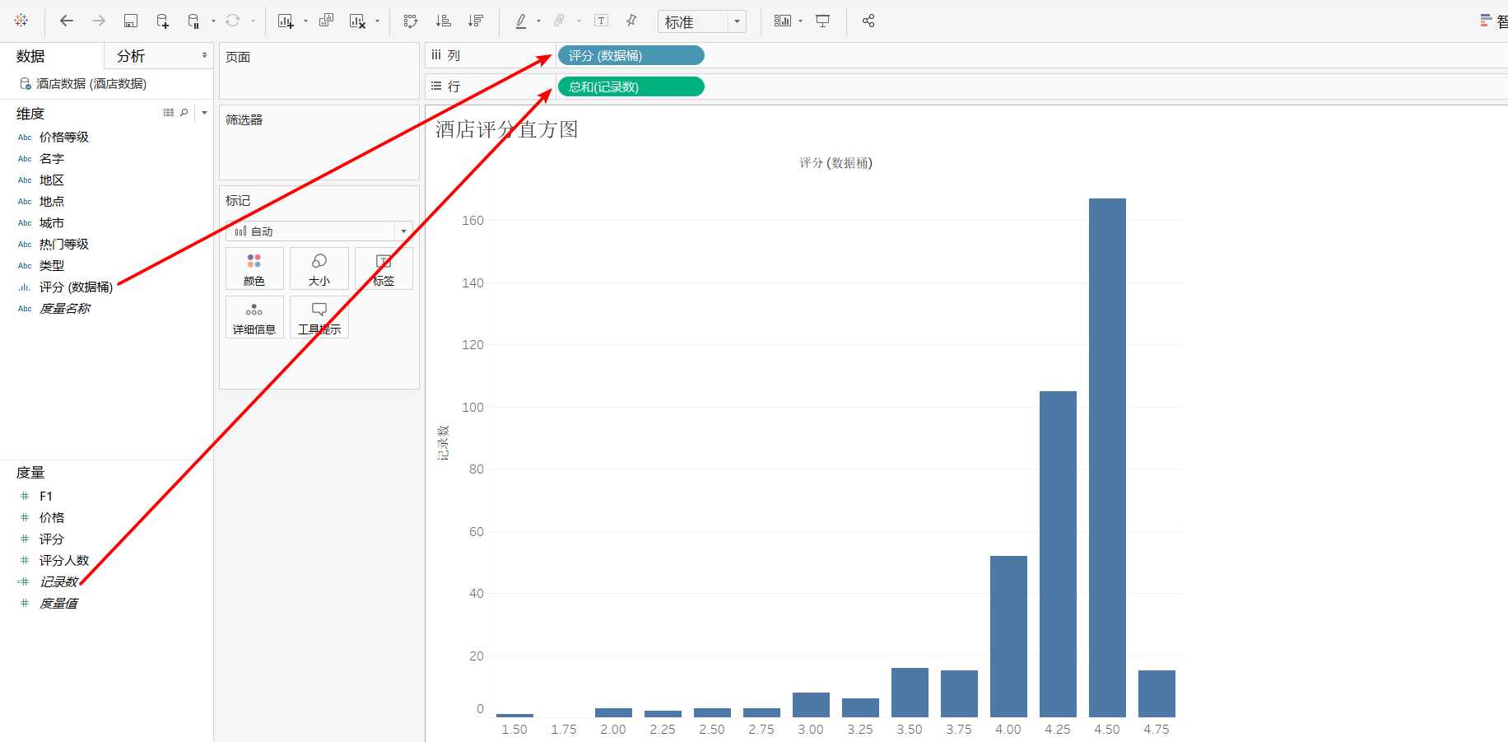
Task: Open the clear sheet dropdown arrow
Action: click(377, 21)
